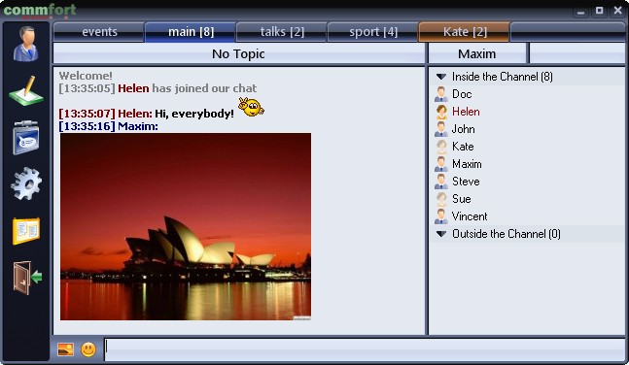Viewport: 629px width, 365px height.
Task: Focus the message input field
Action: point(365,349)
